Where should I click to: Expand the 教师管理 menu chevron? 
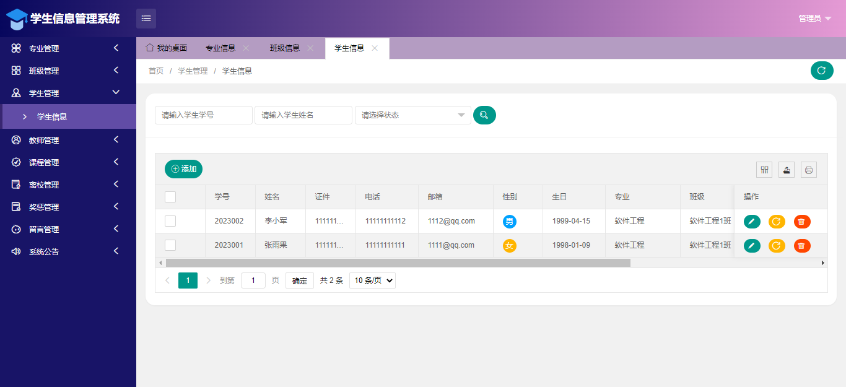(116, 139)
